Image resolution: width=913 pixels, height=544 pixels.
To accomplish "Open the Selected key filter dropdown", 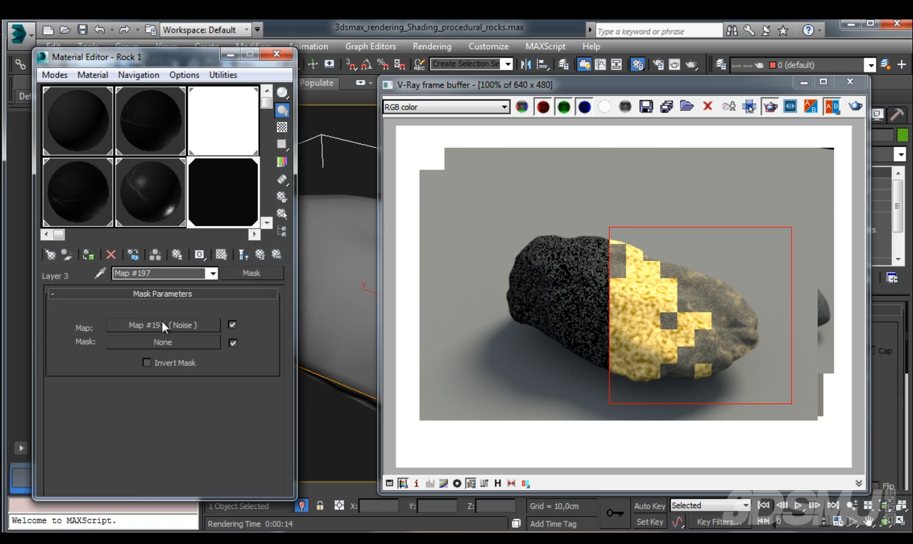I will (710, 506).
